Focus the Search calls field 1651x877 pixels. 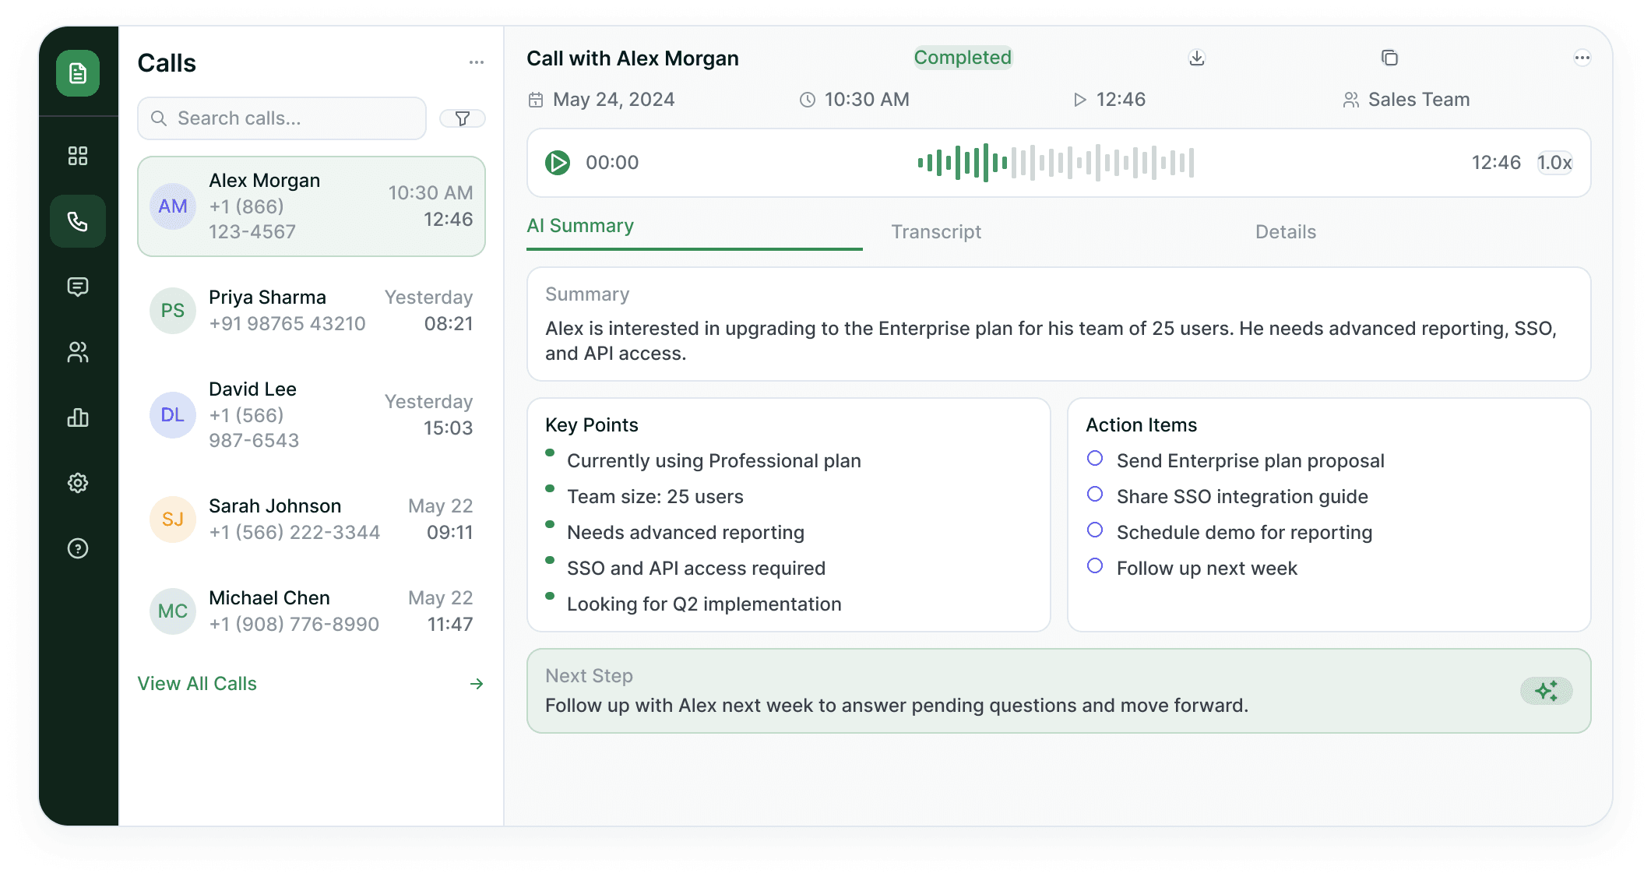[282, 118]
